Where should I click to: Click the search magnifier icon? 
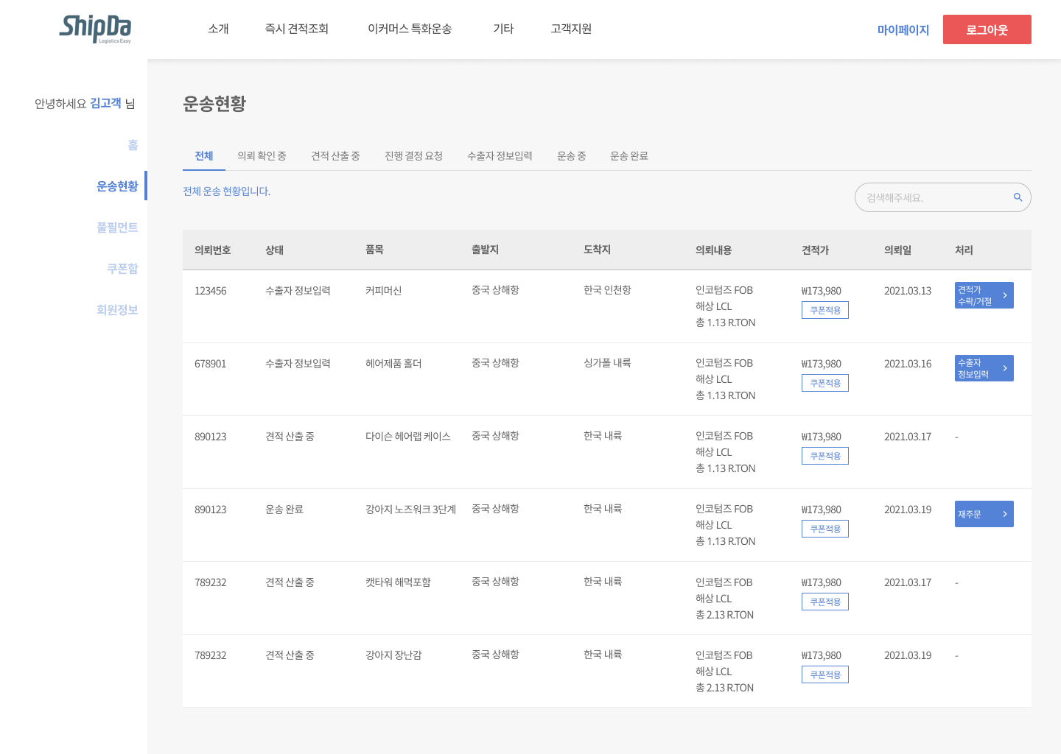(x=1018, y=197)
